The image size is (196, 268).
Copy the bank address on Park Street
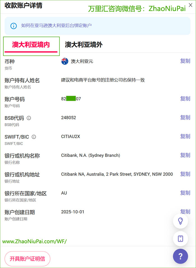(185, 174)
